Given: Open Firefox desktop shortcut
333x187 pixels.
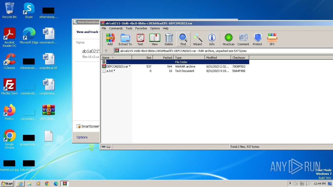Looking at the screenshot, I should 9,112.
